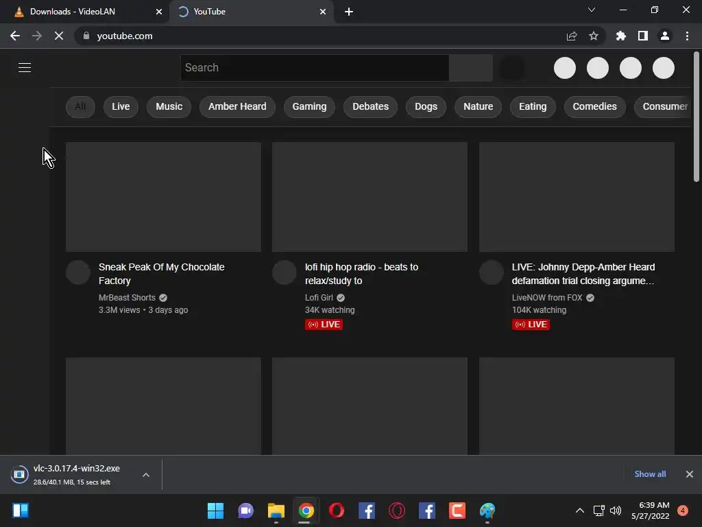The width and height of the screenshot is (702, 527).
Task: Visit LiveNOW from FOX channel link
Action: (x=547, y=298)
